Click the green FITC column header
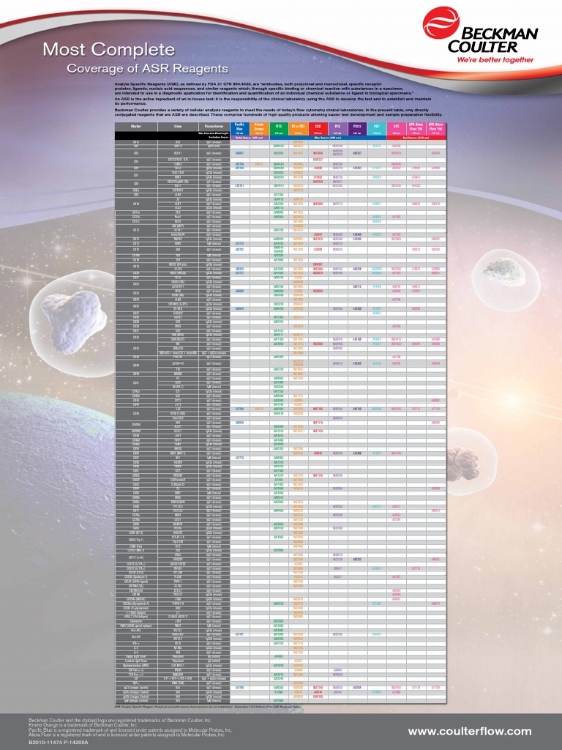 (279, 129)
